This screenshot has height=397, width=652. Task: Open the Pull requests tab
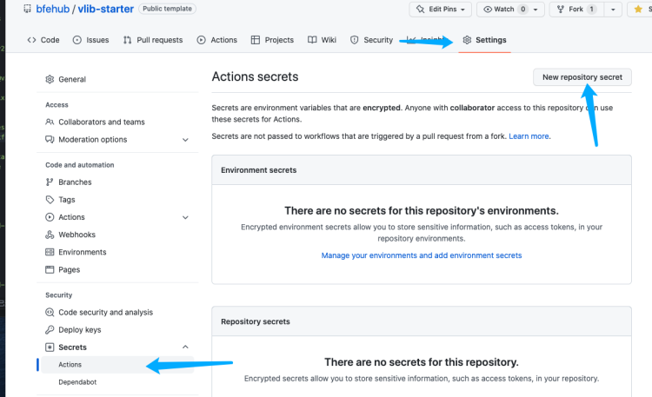click(x=153, y=40)
